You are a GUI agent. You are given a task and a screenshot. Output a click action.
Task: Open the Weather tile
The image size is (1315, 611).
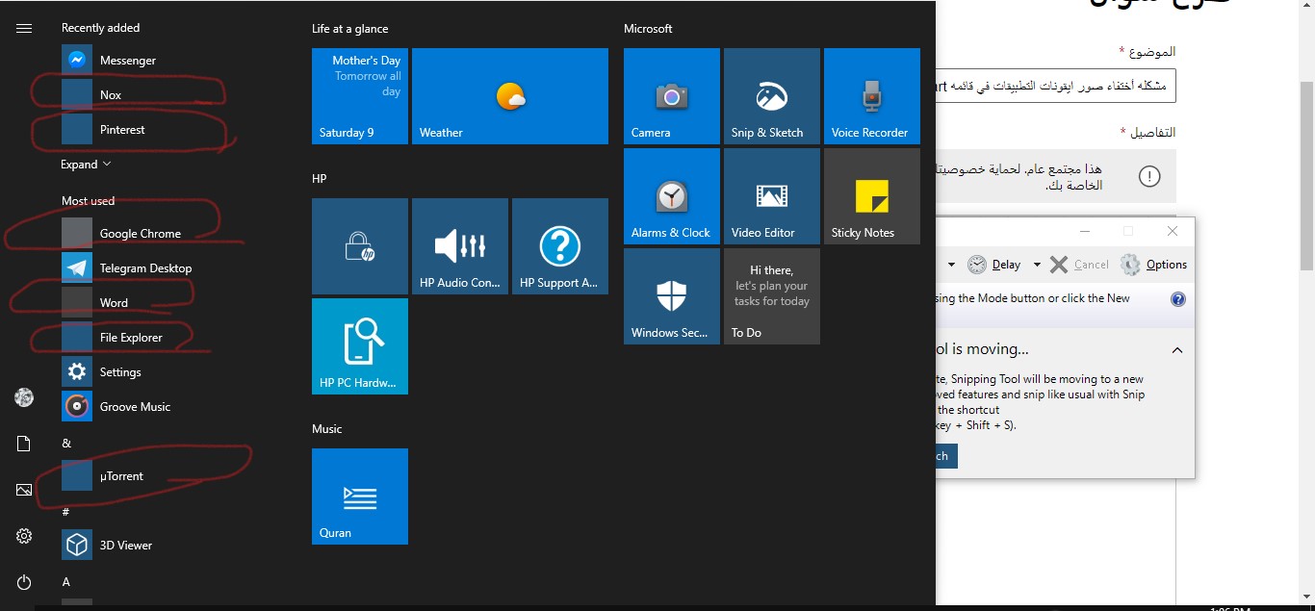510,96
